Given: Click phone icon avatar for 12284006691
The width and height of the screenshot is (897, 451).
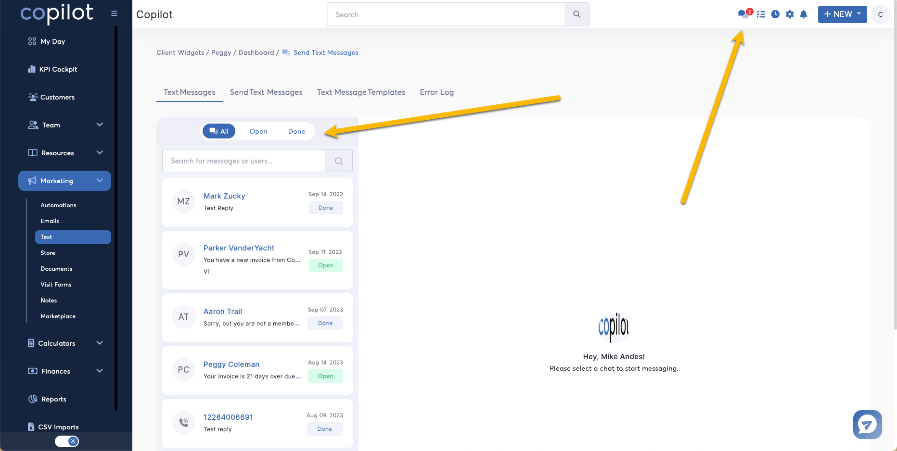Looking at the screenshot, I should pos(183,423).
